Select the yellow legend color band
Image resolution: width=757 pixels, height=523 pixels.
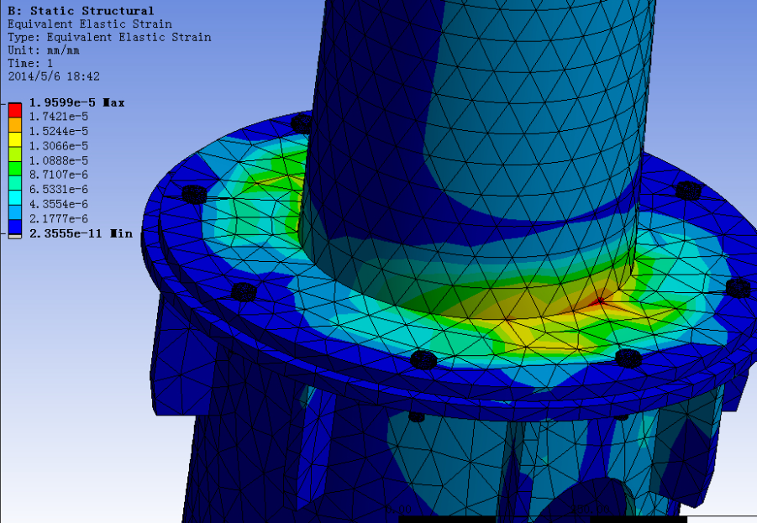(x=15, y=139)
